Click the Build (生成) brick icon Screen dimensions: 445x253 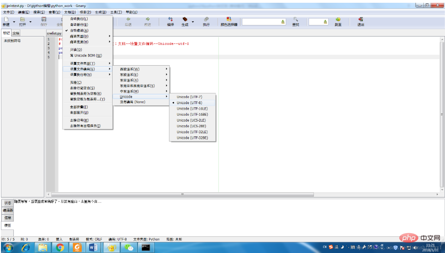tap(185, 19)
